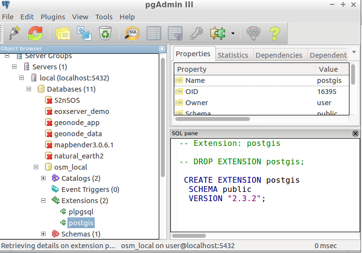This screenshot has width=362, height=253.
Task: Open the Plugins menu
Action: click(53, 17)
